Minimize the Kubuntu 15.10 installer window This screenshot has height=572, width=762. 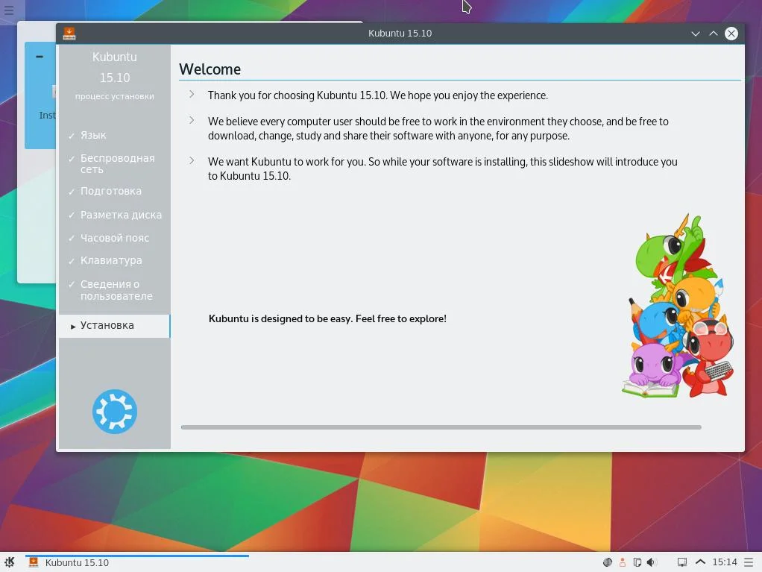696,34
